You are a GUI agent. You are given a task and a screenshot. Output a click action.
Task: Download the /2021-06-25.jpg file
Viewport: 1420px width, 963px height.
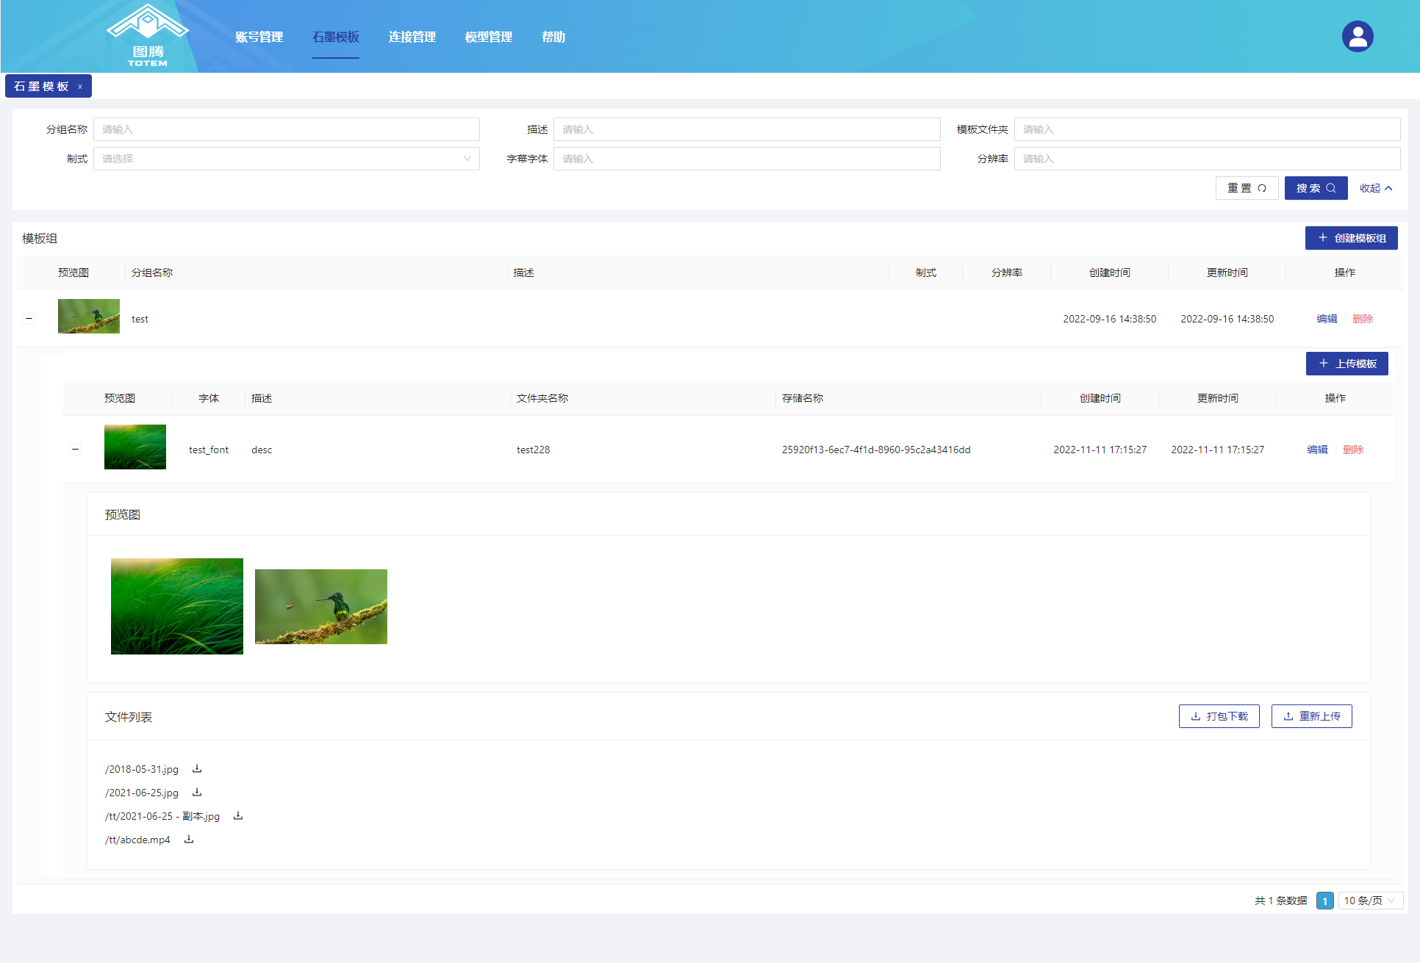click(x=197, y=793)
